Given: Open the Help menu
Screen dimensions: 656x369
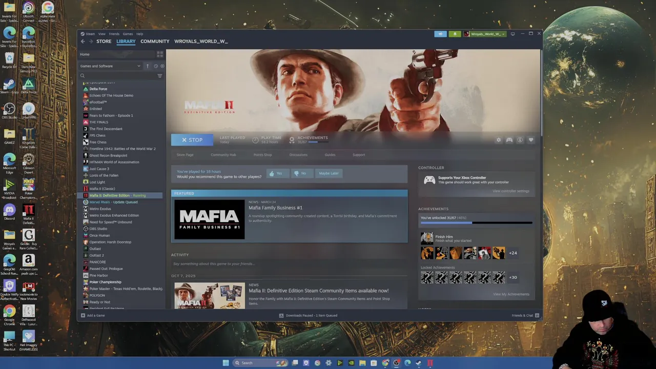Looking at the screenshot, I should click(139, 34).
